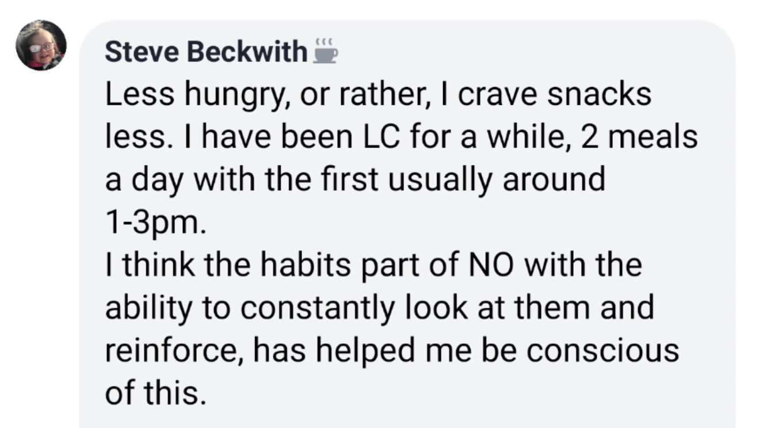Screen dimensions: 759x428
Task: Click the word 'helped' in comment
Action: click(354, 350)
